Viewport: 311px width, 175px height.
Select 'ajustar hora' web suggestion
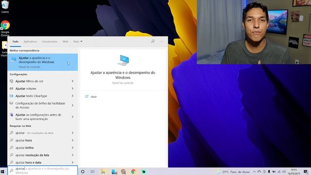(x=24, y=140)
